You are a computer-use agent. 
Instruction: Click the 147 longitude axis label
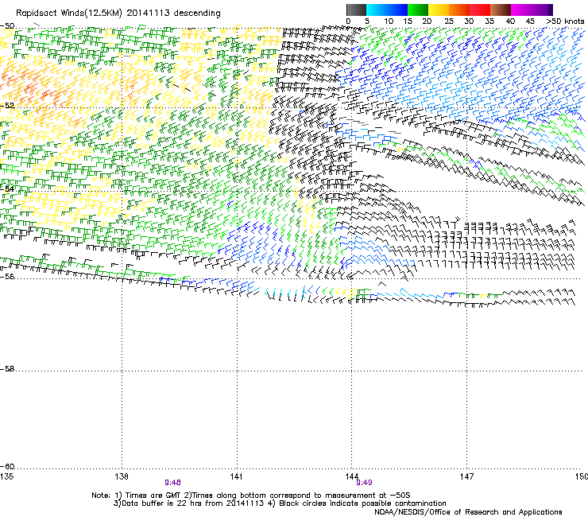tap(467, 476)
